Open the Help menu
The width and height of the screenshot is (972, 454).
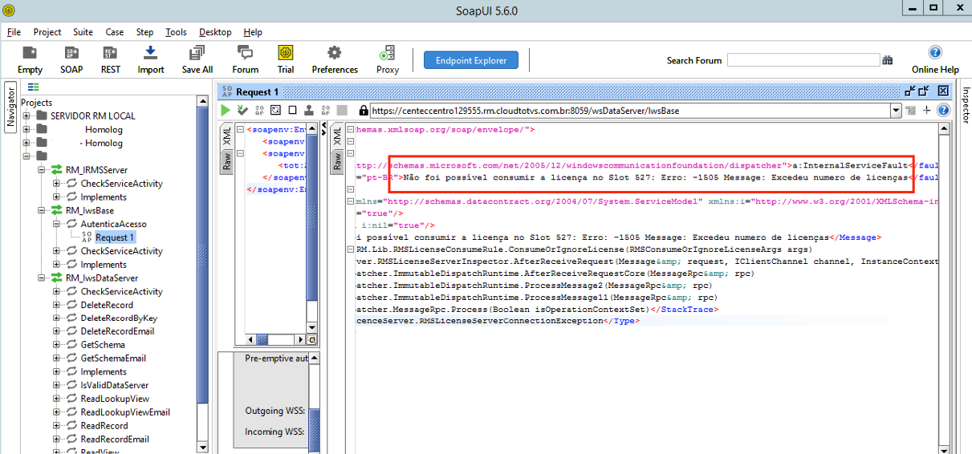(253, 32)
